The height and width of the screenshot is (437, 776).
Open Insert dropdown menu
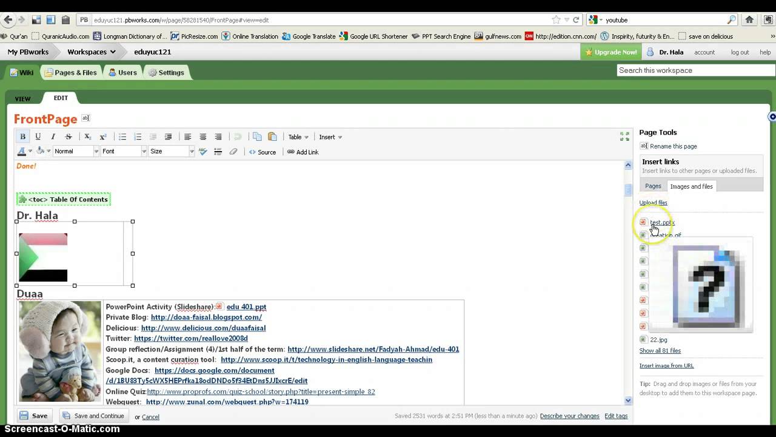pos(330,137)
